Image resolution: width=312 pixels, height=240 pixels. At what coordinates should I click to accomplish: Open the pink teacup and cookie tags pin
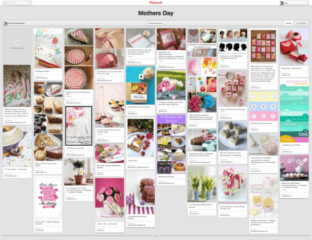263,196
